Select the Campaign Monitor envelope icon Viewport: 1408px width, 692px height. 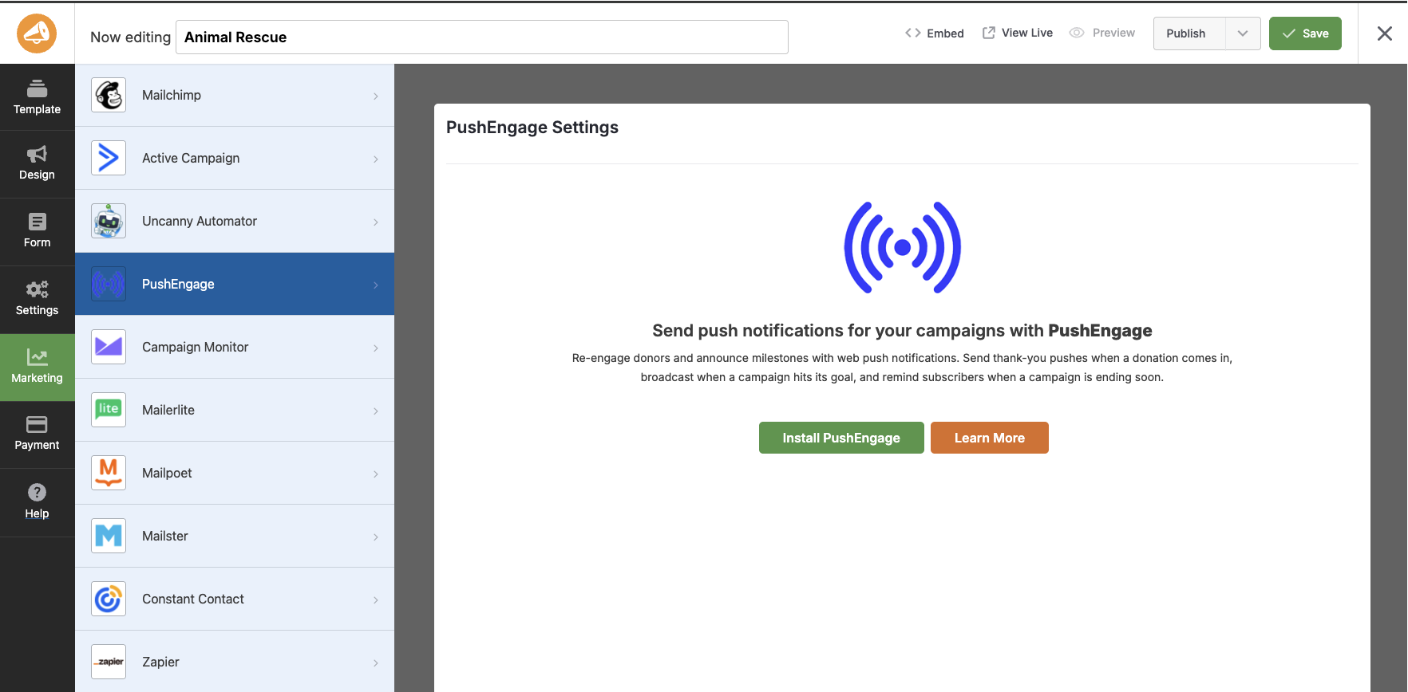point(109,347)
